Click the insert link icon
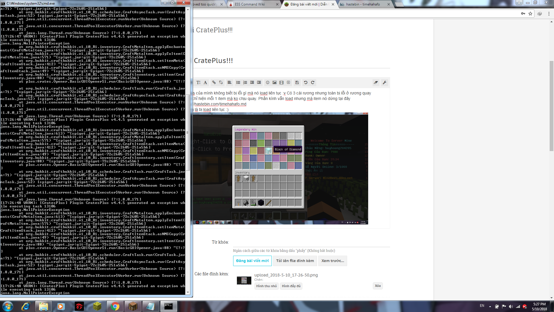 214,83
